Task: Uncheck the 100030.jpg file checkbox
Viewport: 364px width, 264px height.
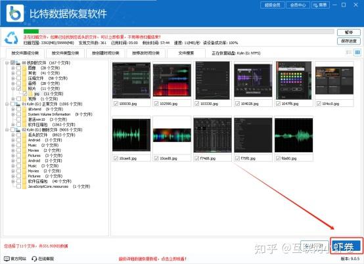Action: pyautogui.click(x=116, y=104)
